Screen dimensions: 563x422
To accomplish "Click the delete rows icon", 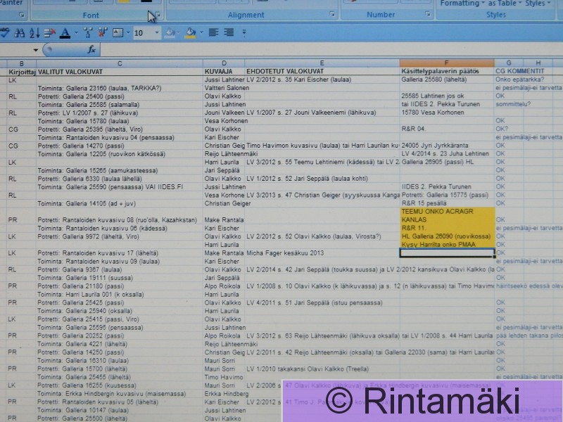I will [x=49, y=33].
